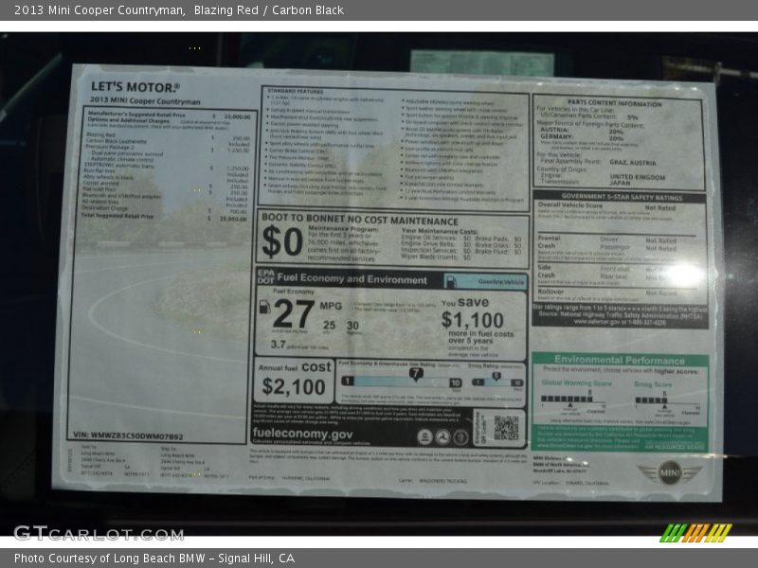The height and width of the screenshot is (568, 758).
Task: Click the MINI winged logo
Action: click(670, 472)
